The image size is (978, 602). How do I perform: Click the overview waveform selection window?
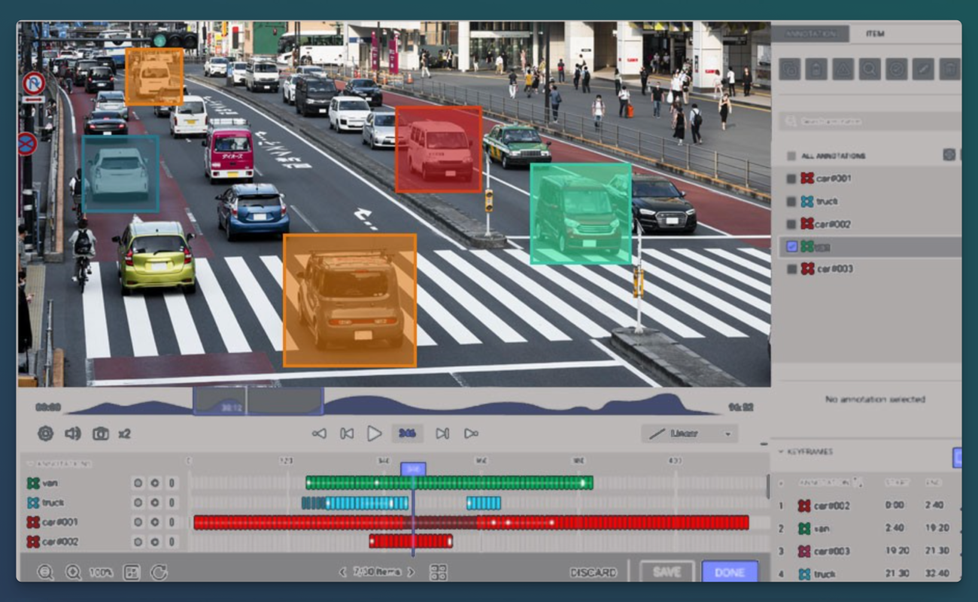(258, 400)
